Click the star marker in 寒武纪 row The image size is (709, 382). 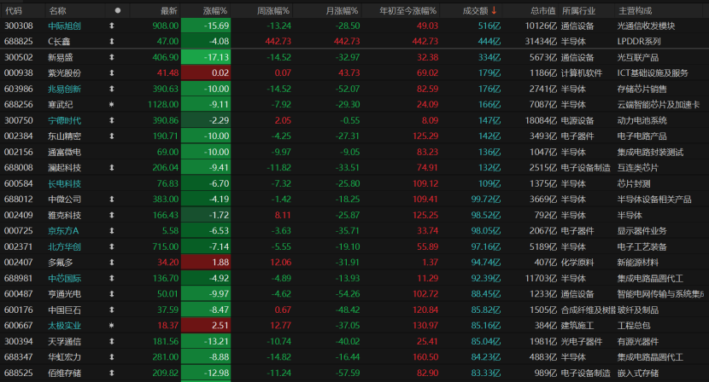112,105
